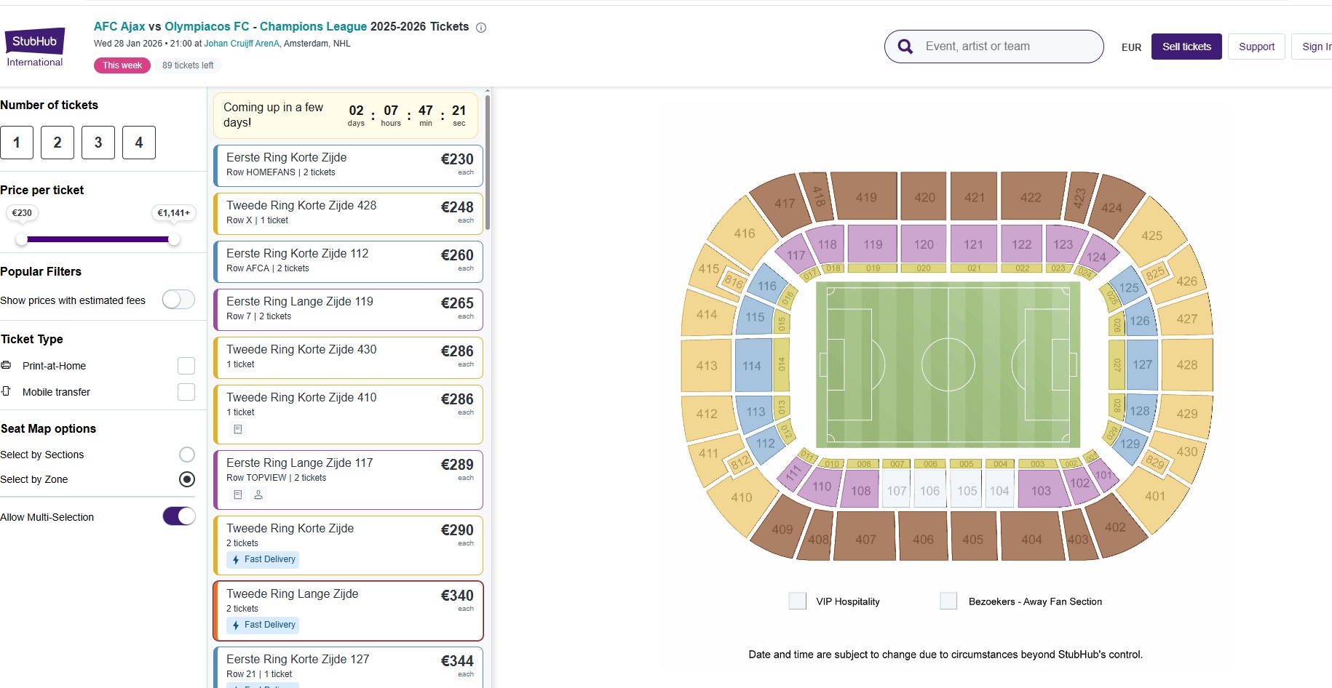This screenshot has width=1332, height=688.
Task: Click the Mobile transfer phone icon
Action: point(7,391)
